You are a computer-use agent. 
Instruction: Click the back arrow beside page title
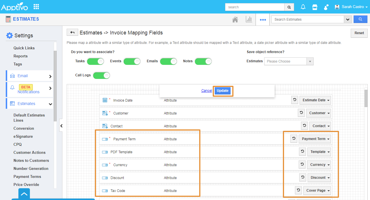[72, 32]
